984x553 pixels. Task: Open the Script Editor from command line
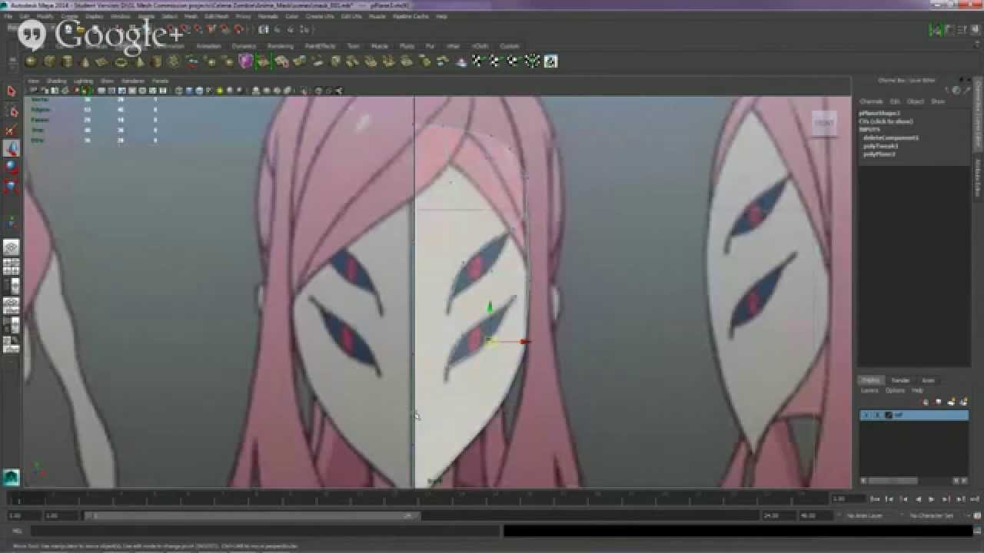[978, 531]
